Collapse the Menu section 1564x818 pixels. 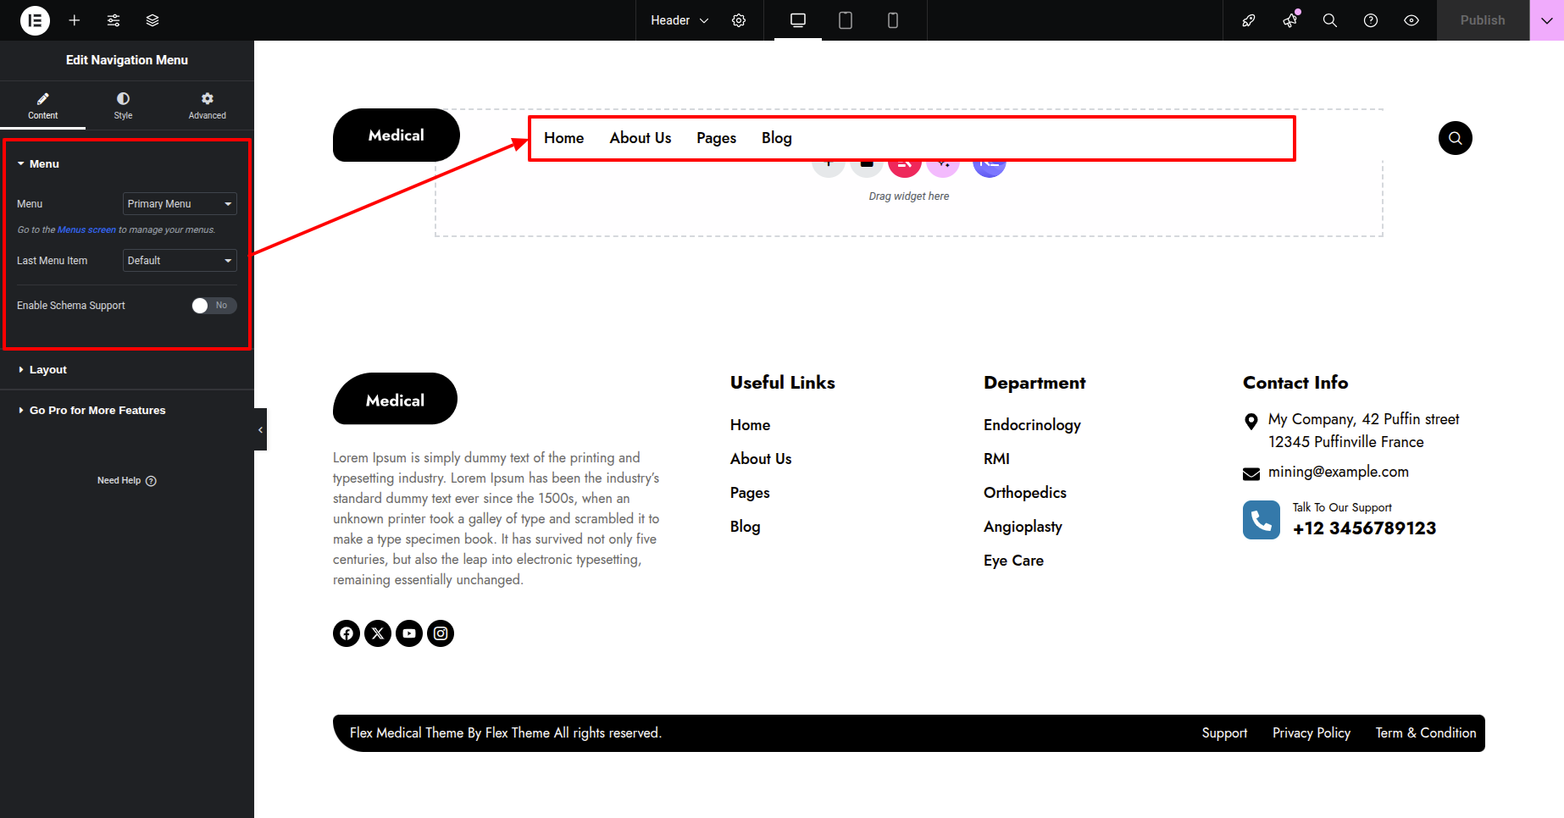pos(38,164)
